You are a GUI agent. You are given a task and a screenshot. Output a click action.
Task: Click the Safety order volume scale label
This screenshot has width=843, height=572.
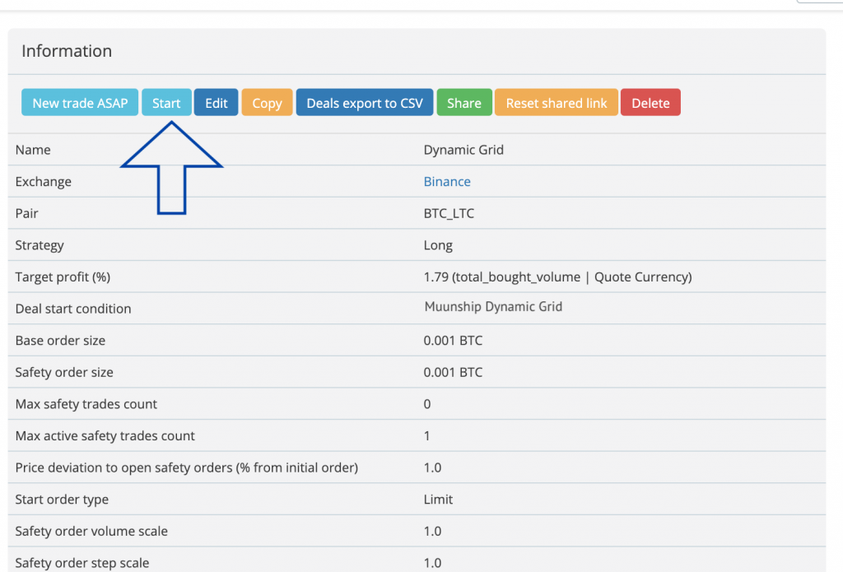point(91,532)
